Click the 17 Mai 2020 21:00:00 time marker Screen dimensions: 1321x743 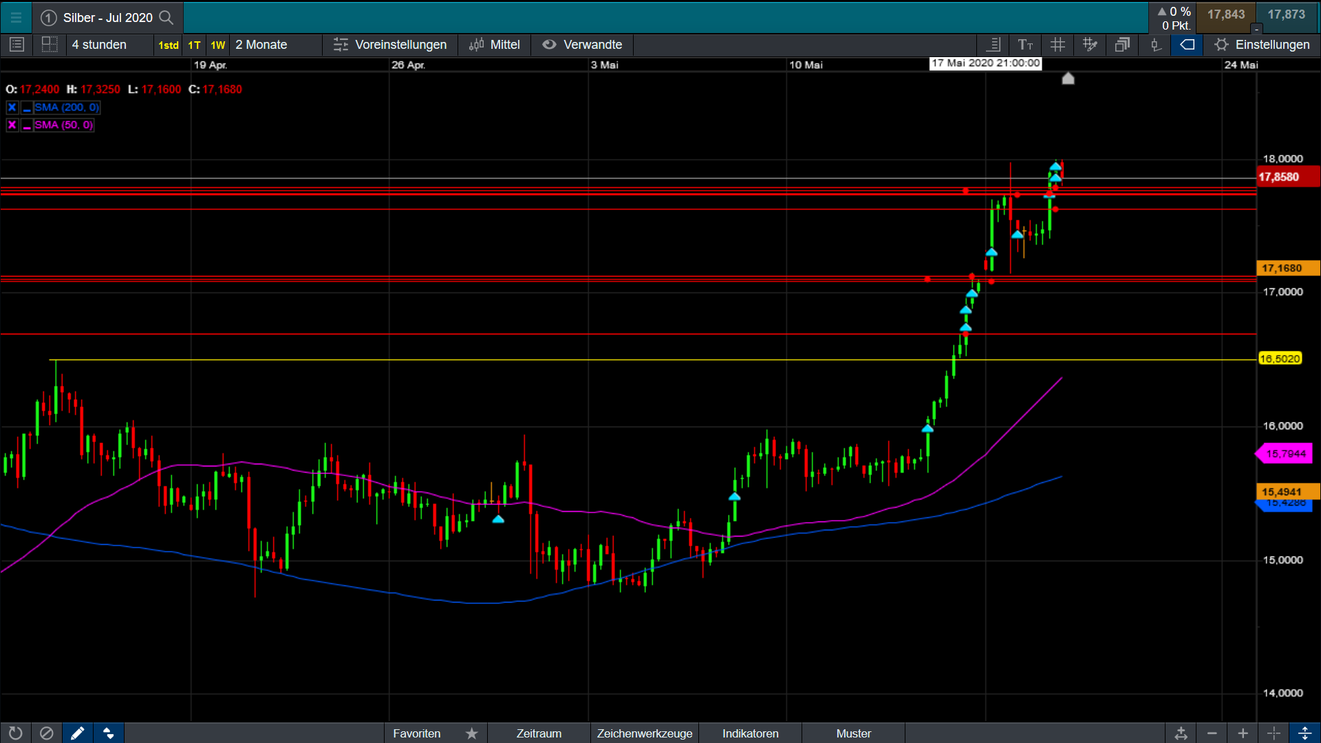coord(985,63)
